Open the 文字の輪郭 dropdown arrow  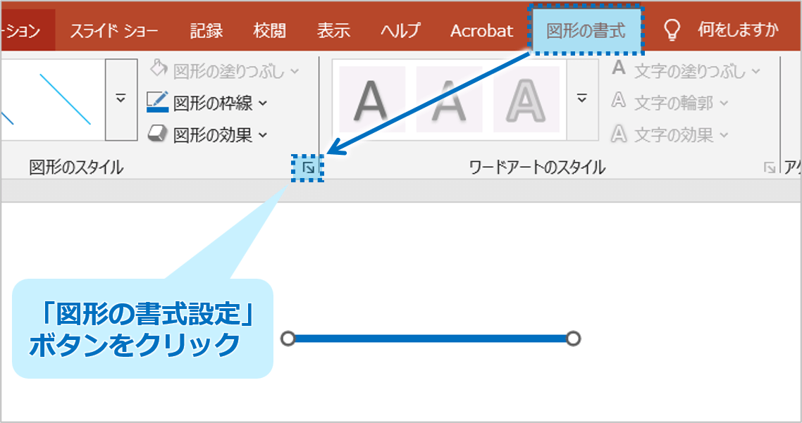point(724,103)
